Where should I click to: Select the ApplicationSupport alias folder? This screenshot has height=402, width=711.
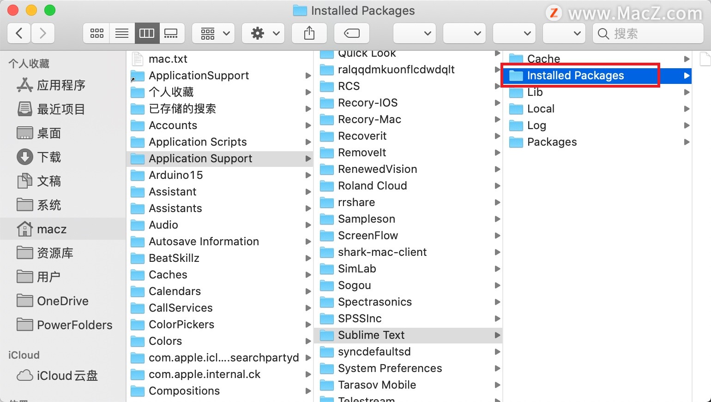pyautogui.click(x=220, y=76)
